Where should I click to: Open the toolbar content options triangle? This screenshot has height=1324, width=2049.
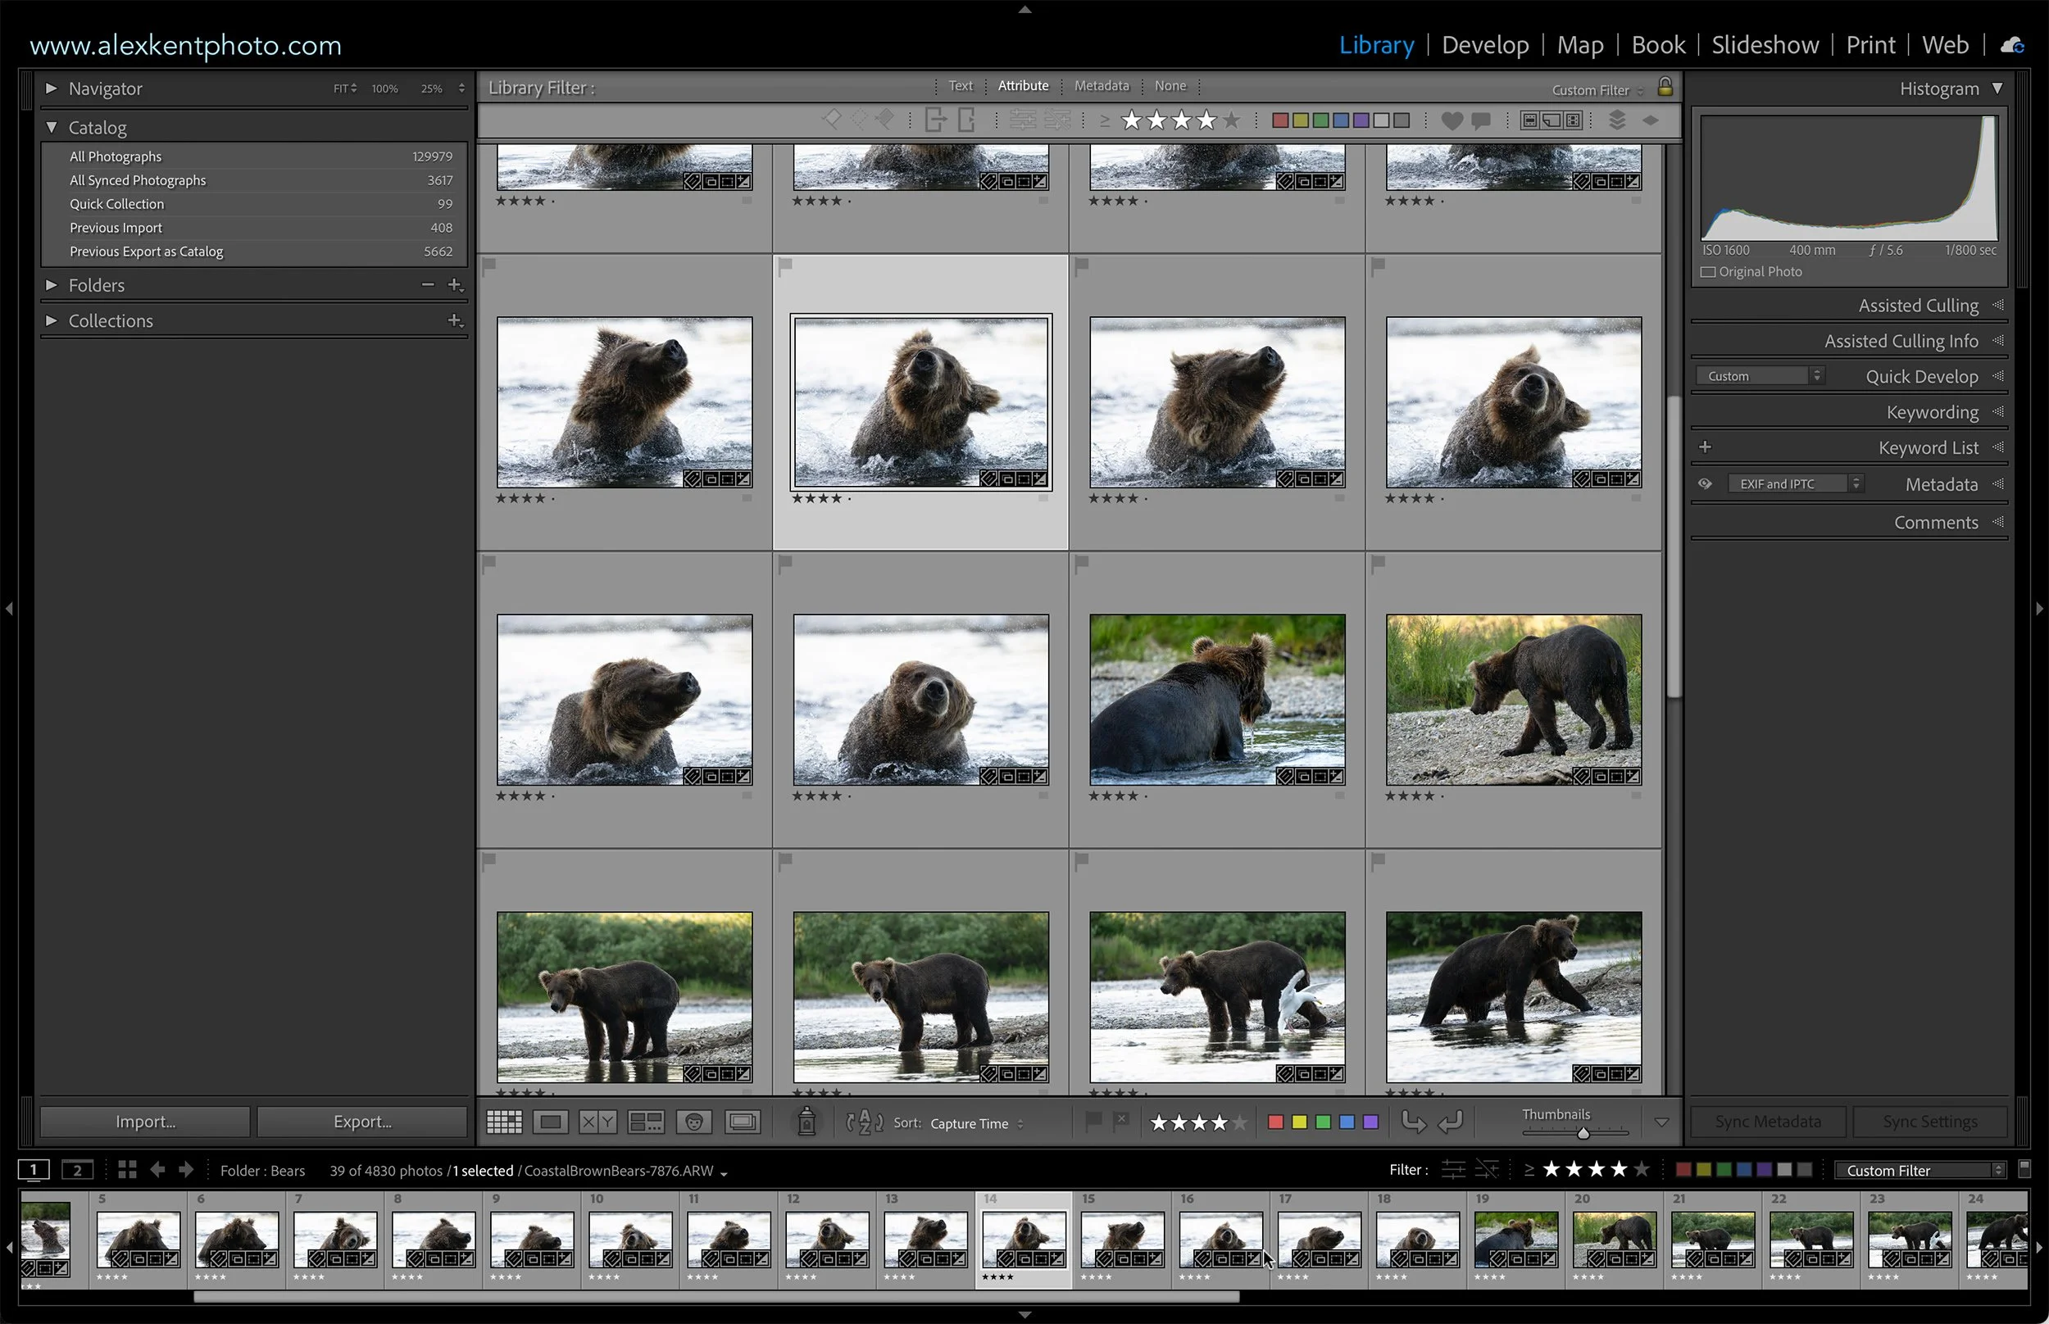click(x=1661, y=1122)
